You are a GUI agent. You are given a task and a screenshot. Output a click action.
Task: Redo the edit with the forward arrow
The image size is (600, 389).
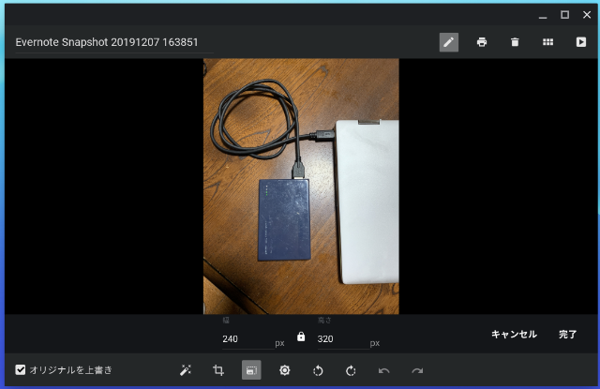tap(417, 370)
